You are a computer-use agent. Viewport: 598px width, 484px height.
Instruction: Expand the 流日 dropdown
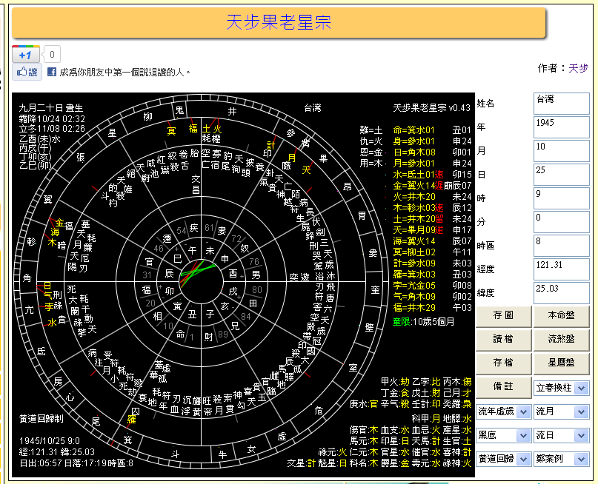click(561, 434)
